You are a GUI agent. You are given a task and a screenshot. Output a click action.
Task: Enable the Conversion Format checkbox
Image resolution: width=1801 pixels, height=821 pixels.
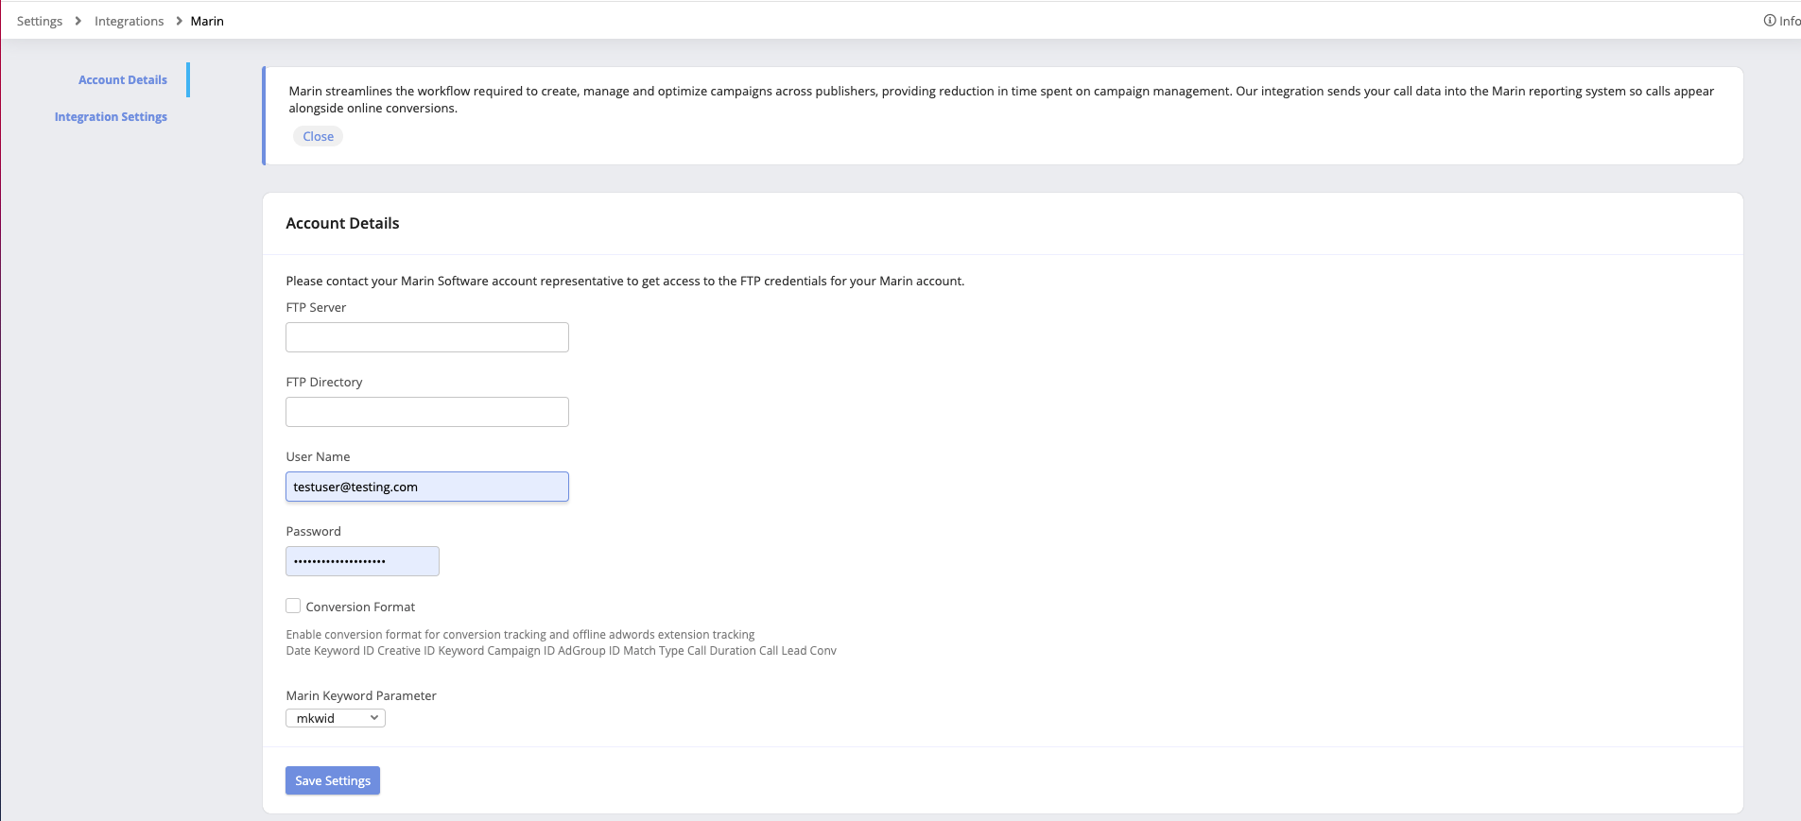tap(293, 607)
